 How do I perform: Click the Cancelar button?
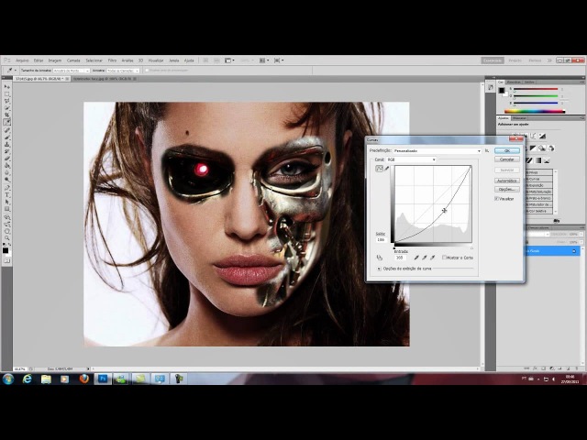click(506, 159)
